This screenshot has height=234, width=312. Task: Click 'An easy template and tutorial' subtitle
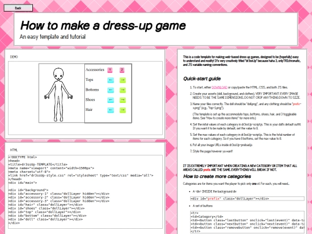pos(53,37)
